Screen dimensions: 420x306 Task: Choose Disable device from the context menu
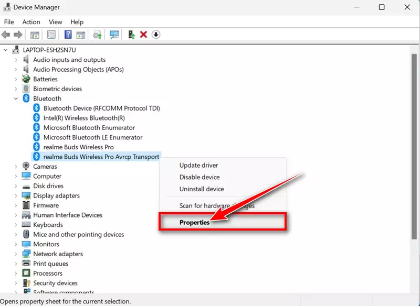199,177
